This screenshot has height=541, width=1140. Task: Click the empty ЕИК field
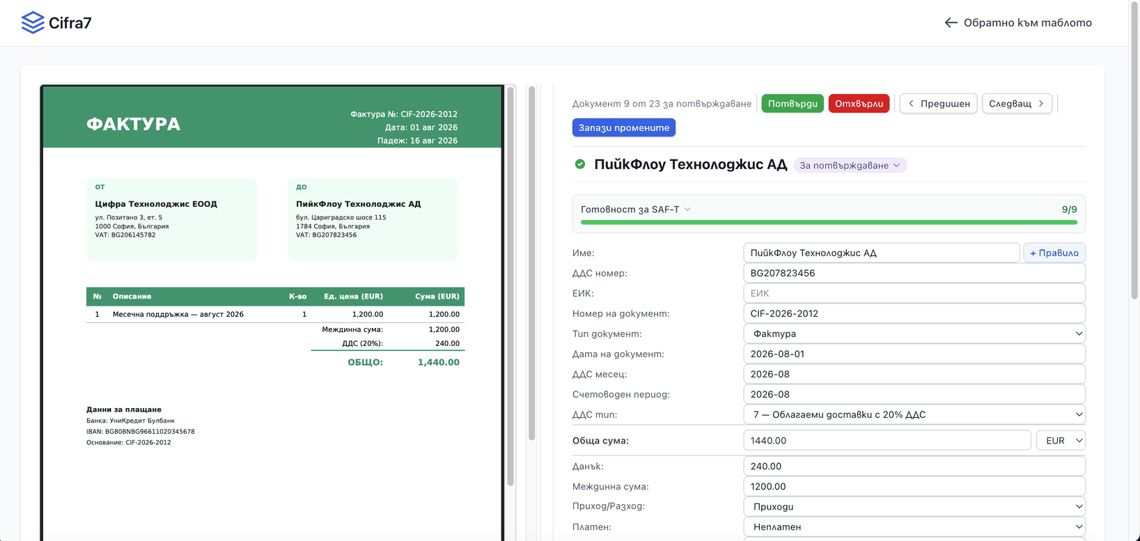click(x=914, y=293)
